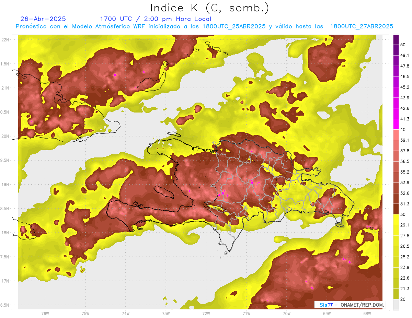Click the '45.2' legend value
Image resolution: width=412 pixels, height=318 pixels.
pyautogui.click(x=405, y=87)
